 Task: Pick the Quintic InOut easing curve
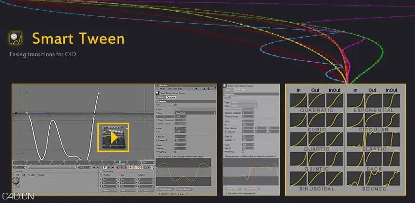[334, 159]
